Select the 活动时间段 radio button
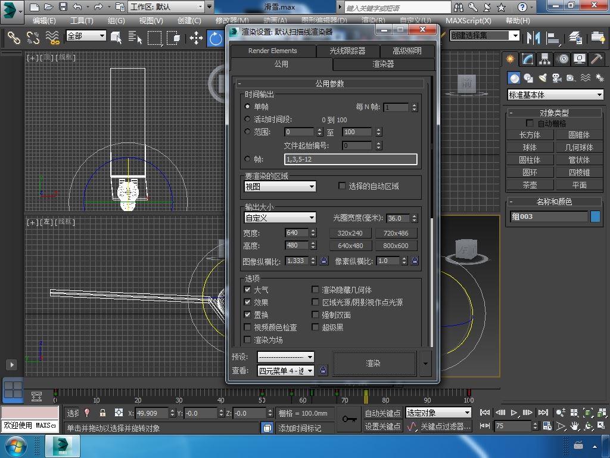This screenshot has height=458, width=610. click(247, 119)
